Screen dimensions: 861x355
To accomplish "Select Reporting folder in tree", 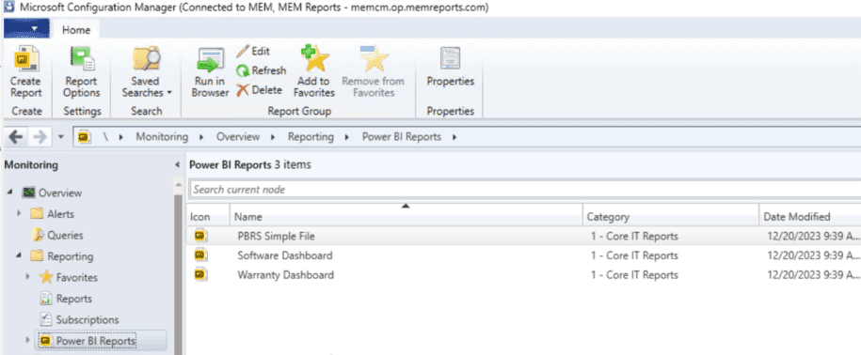I will point(61,255).
